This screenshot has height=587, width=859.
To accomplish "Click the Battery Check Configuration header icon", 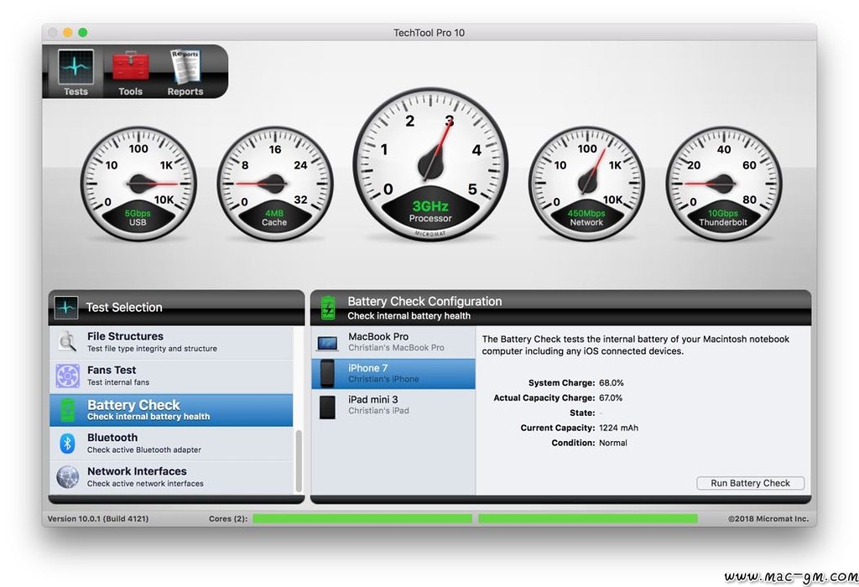I will [328, 308].
